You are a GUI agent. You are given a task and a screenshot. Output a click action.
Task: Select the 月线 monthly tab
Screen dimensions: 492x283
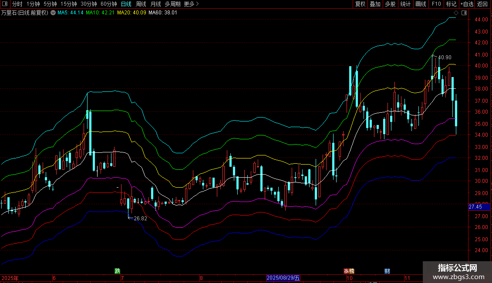(x=155, y=4)
